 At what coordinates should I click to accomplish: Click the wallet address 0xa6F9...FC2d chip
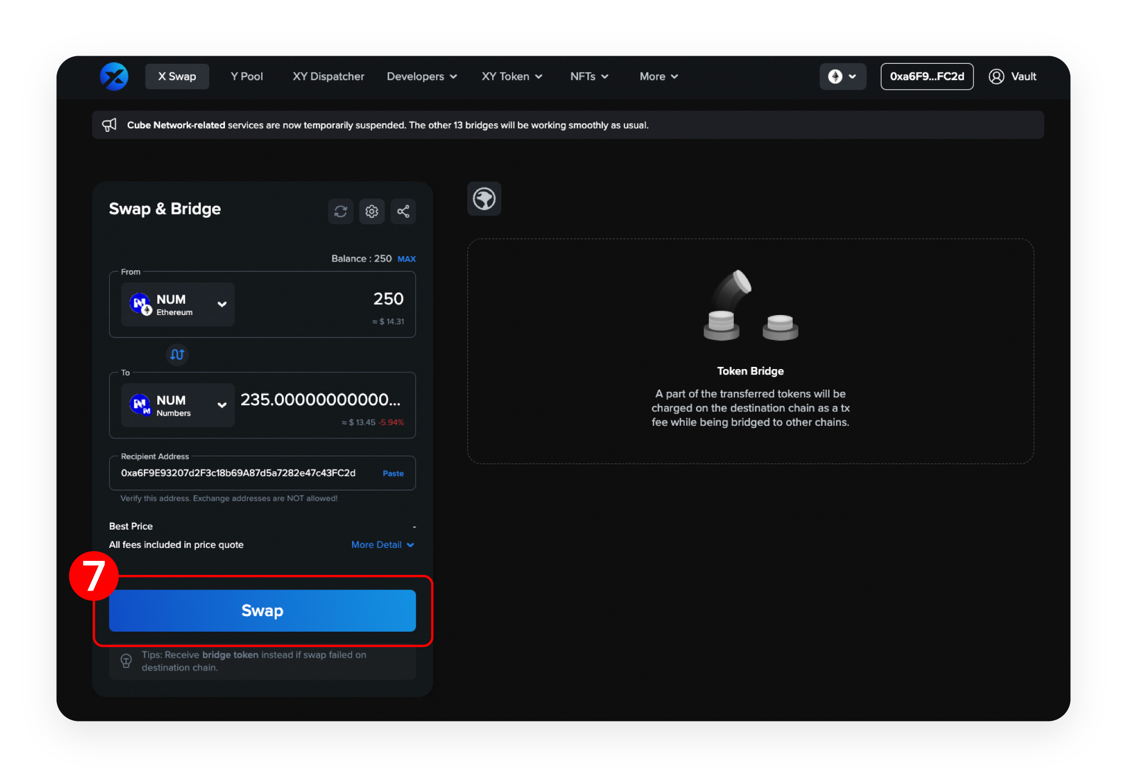(x=926, y=76)
